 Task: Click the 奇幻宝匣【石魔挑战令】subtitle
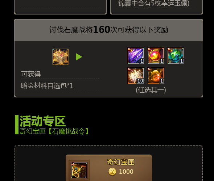[x=54, y=131]
